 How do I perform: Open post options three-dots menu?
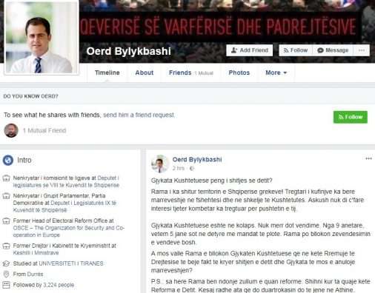click(368, 158)
